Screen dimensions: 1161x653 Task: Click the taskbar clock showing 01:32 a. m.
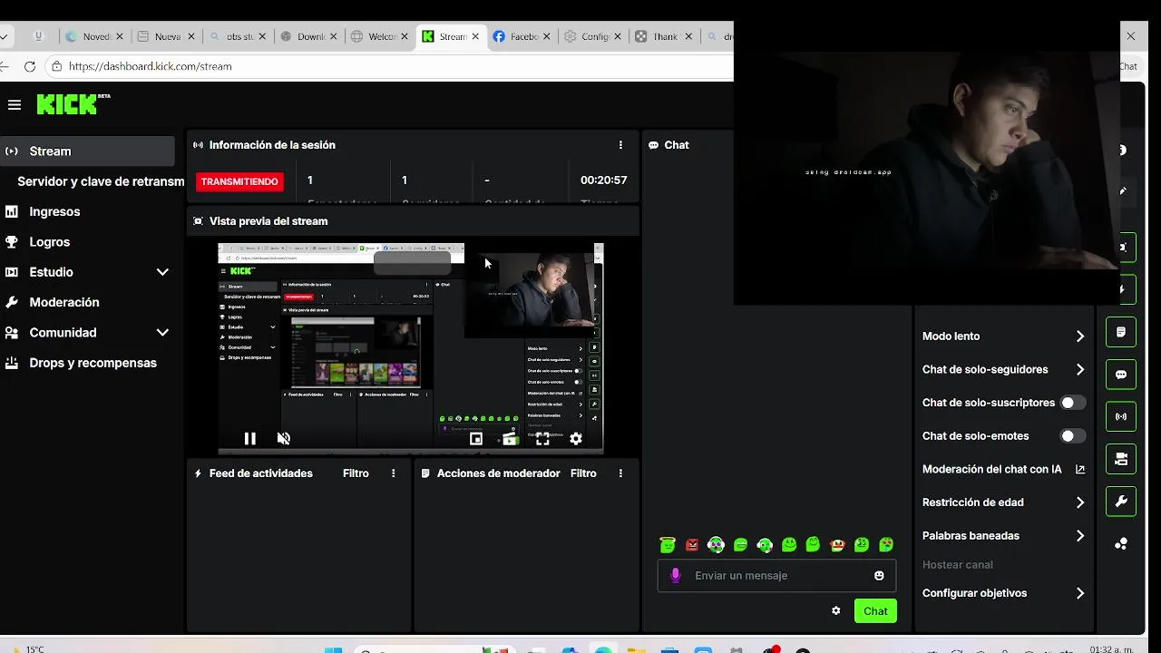1111,649
